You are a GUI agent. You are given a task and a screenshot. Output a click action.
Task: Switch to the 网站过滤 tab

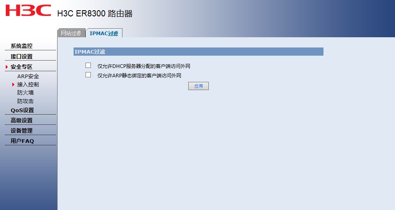[71, 33]
